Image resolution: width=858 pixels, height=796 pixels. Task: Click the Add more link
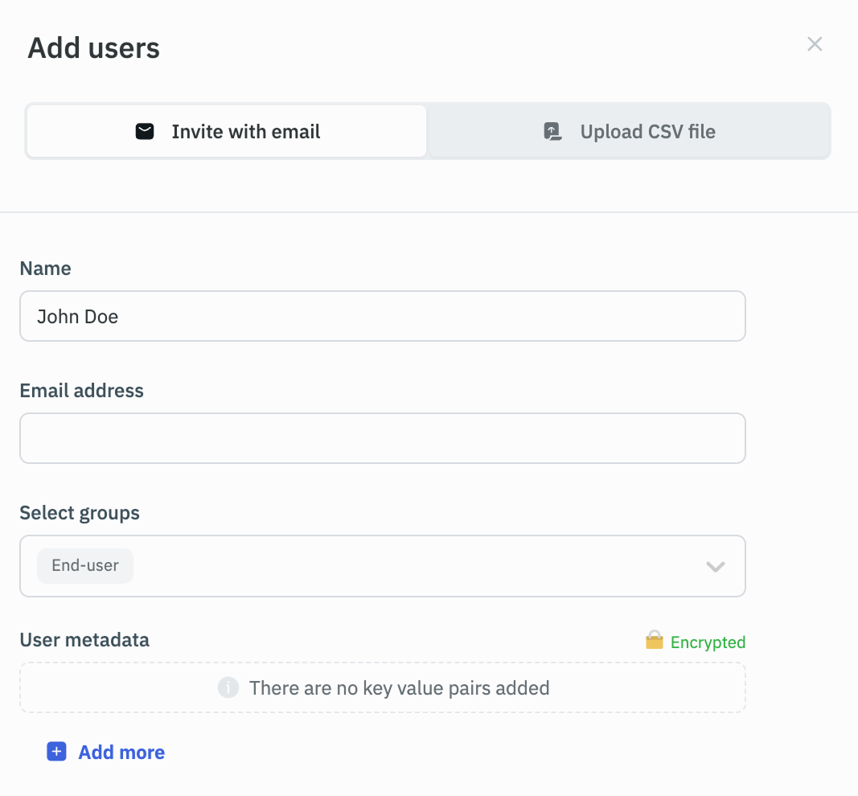point(121,753)
